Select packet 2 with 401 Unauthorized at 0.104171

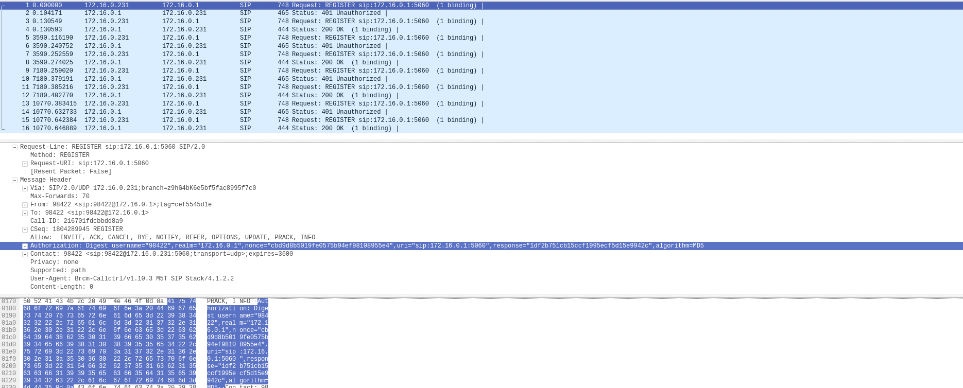482,13
